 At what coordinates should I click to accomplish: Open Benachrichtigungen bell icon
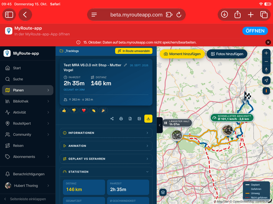(x=8, y=174)
